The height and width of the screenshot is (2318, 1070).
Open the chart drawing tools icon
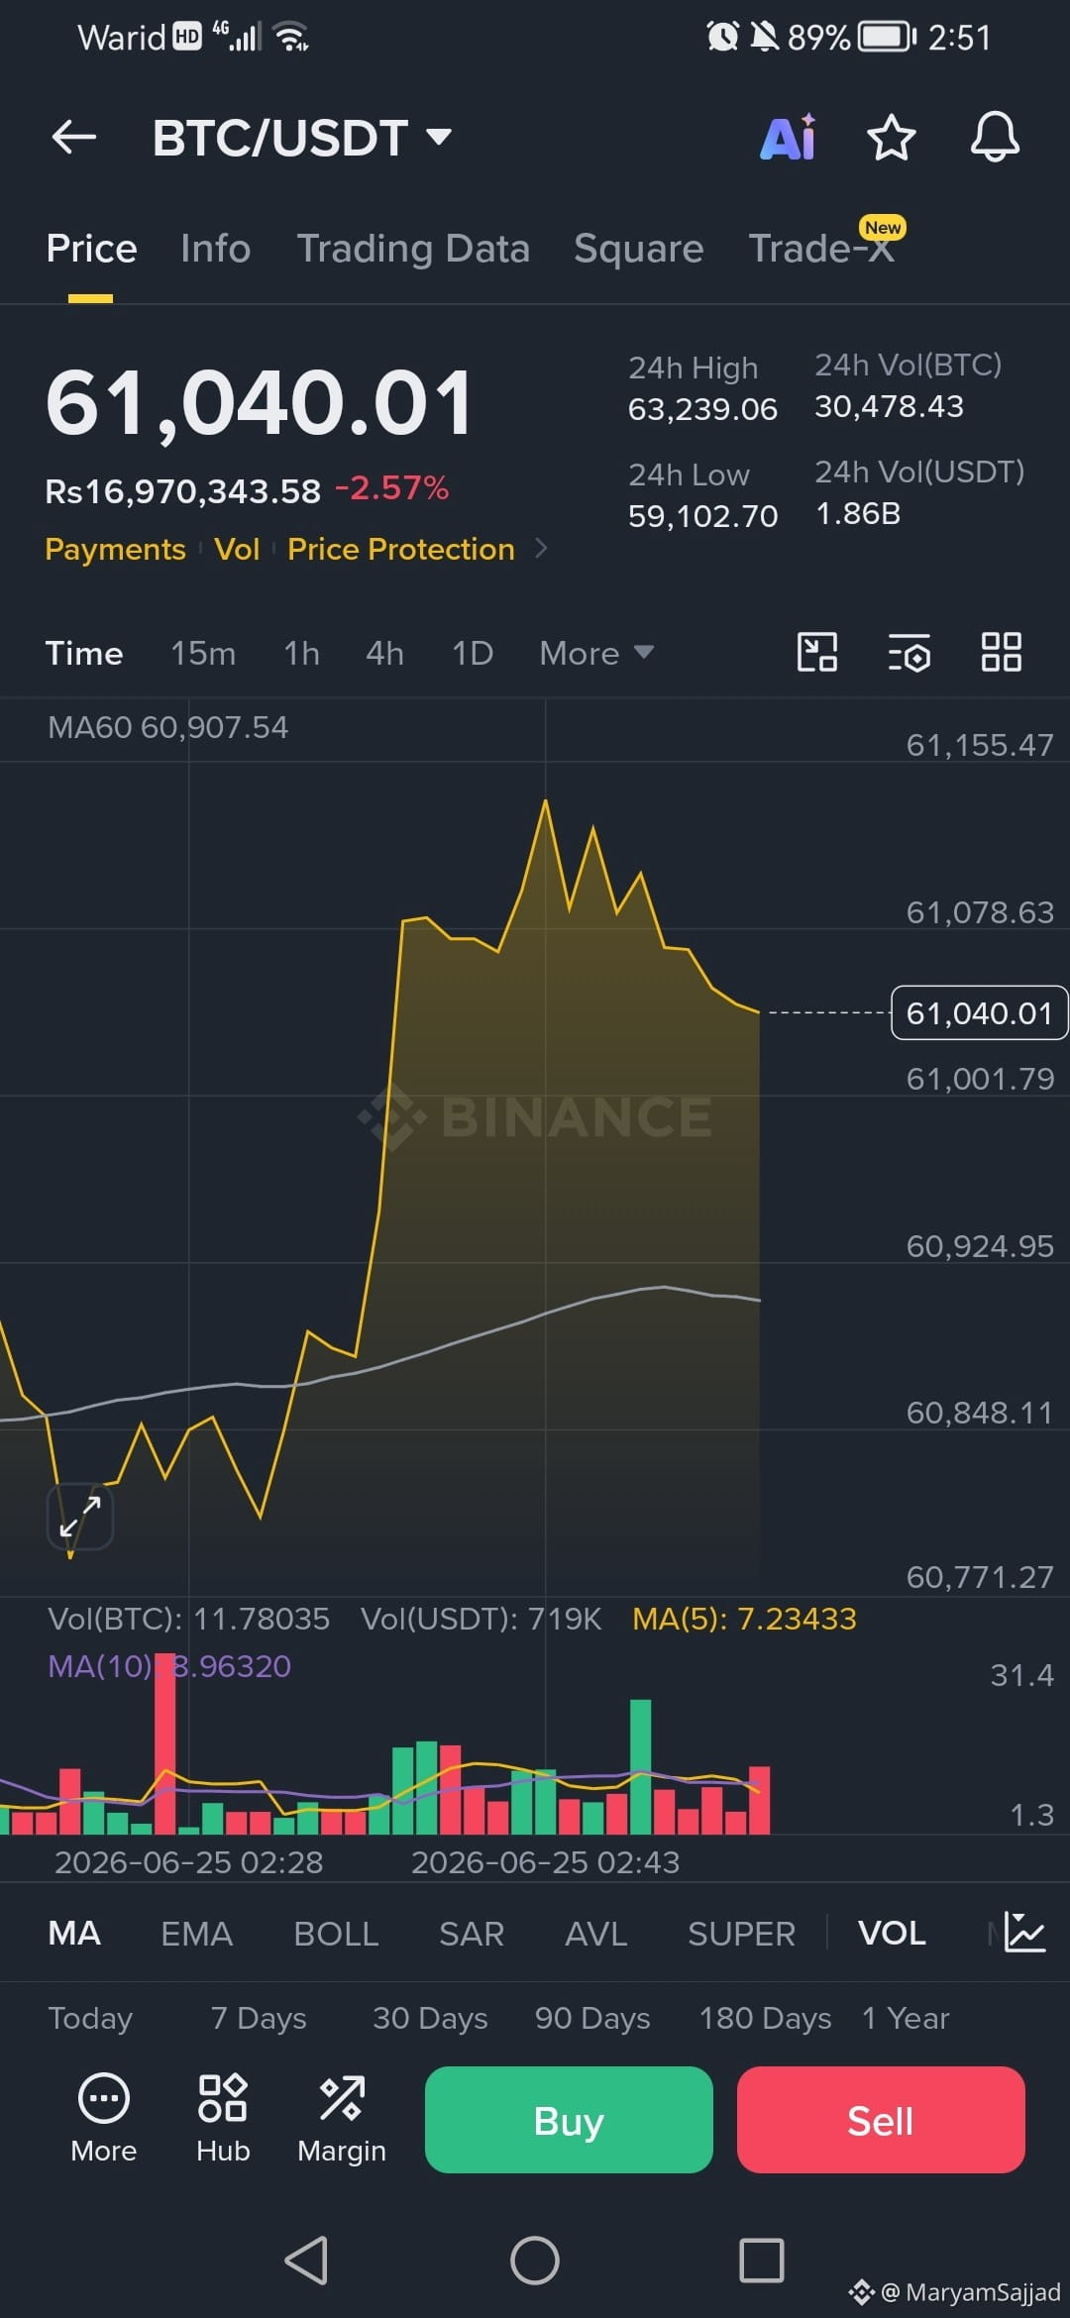coord(817,653)
